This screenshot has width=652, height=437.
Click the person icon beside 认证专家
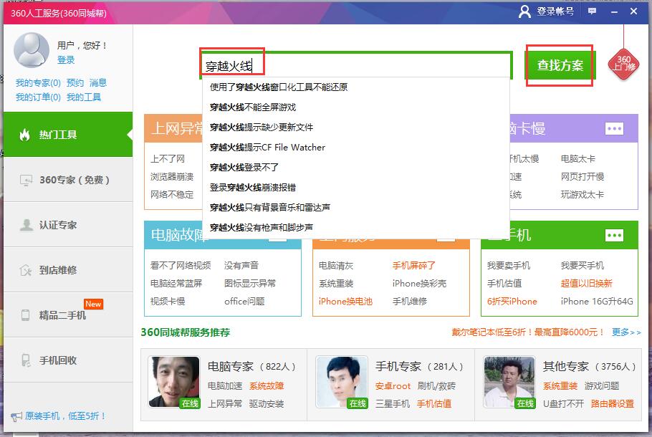click(x=27, y=225)
